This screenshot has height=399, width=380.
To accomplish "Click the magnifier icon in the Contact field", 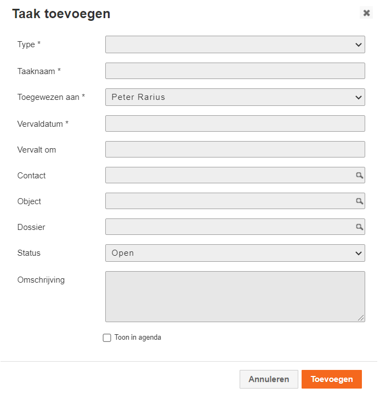I will point(359,175).
